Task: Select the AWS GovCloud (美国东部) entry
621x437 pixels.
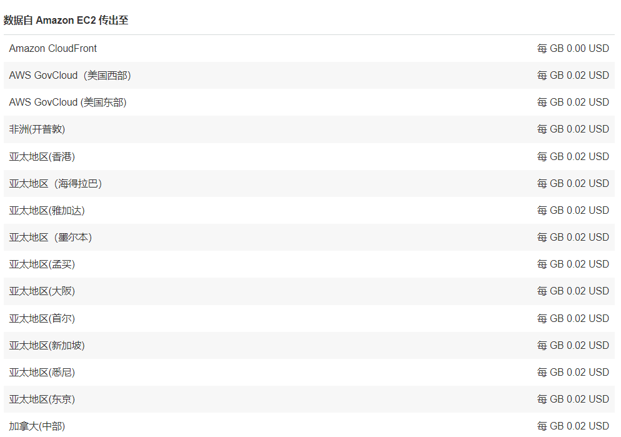Action: [x=67, y=103]
